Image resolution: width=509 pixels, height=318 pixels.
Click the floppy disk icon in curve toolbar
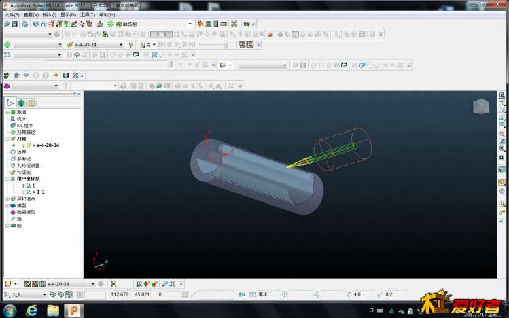tap(66, 75)
